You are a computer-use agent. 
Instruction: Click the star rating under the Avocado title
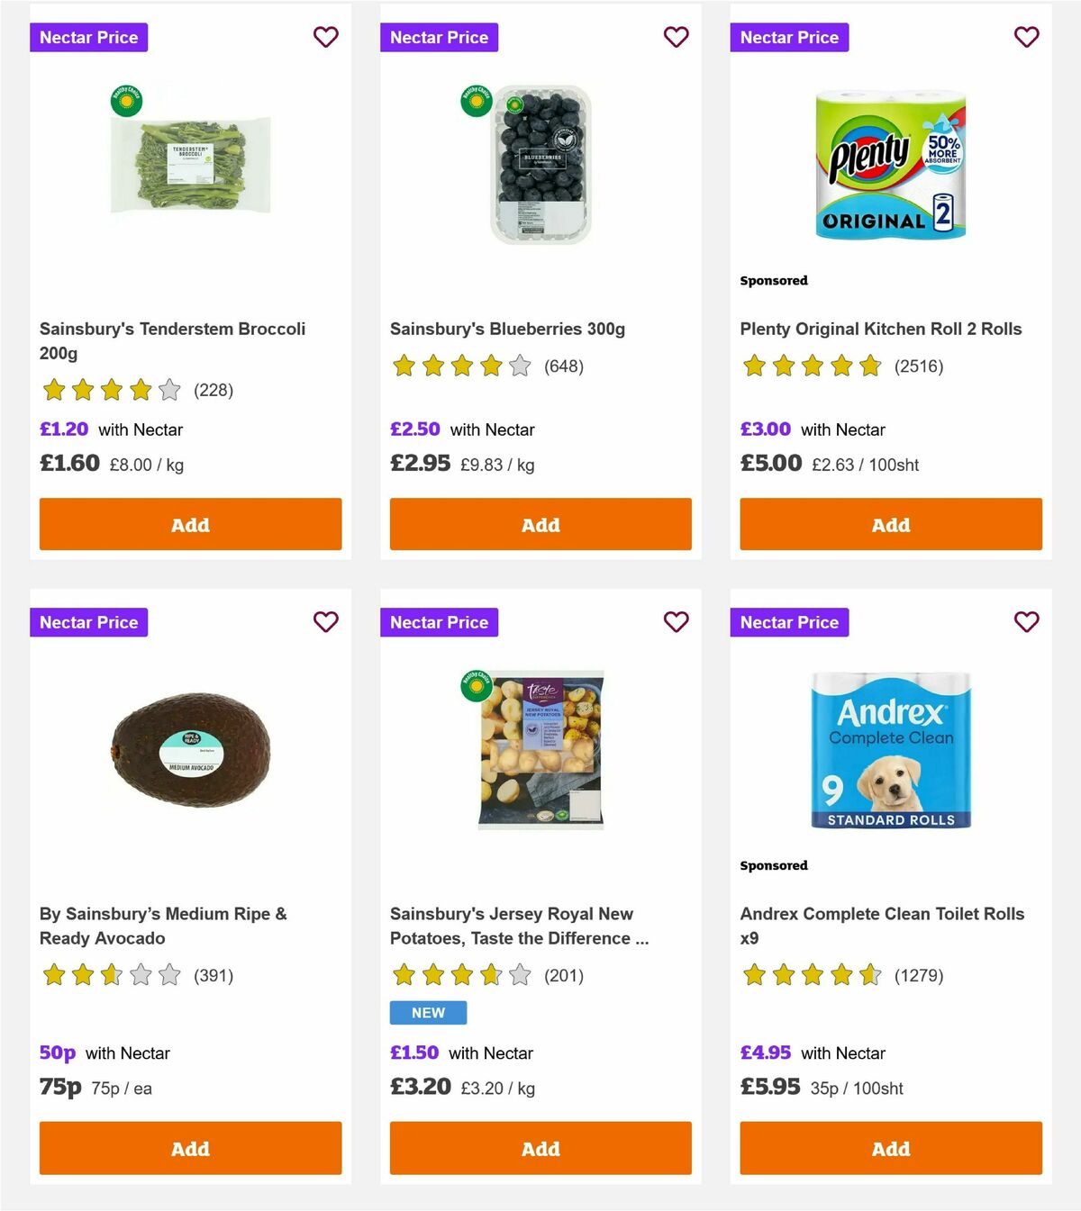tap(110, 974)
